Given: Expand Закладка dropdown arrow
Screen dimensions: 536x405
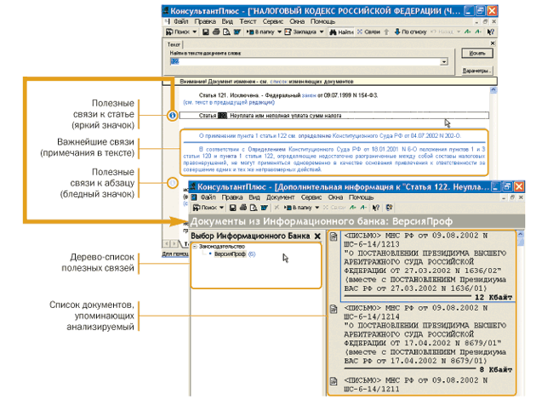Looking at the screenshot, I should (322, 31).
